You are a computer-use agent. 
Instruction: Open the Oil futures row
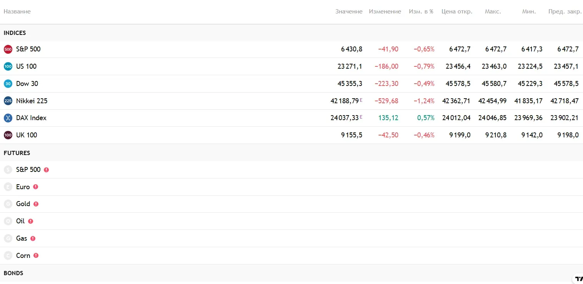point(20,221)
